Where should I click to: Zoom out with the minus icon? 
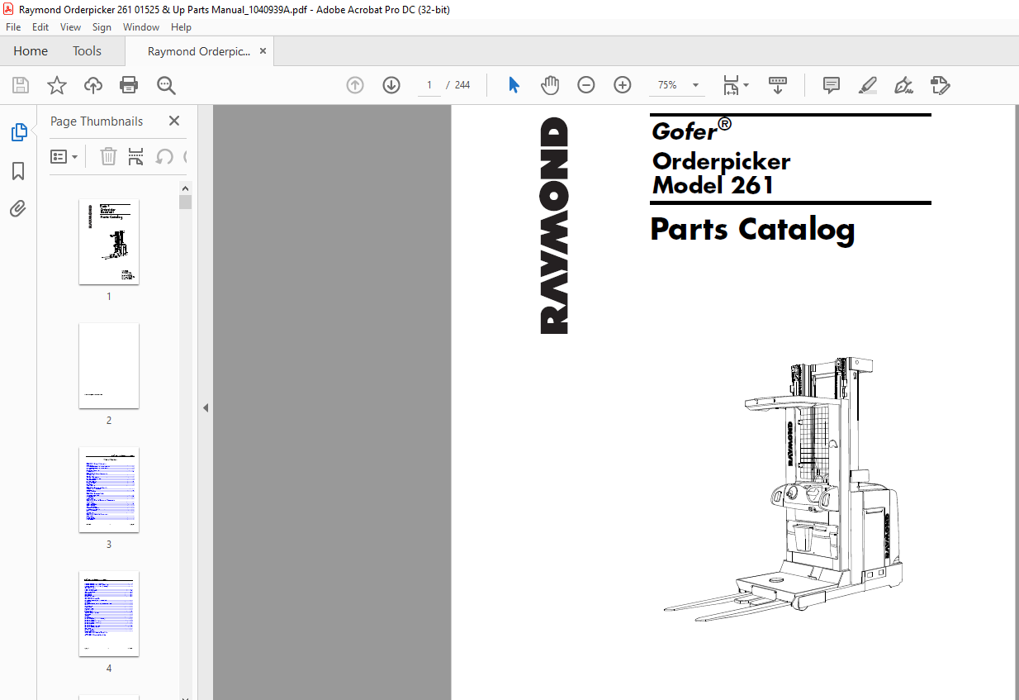[586, 85]
